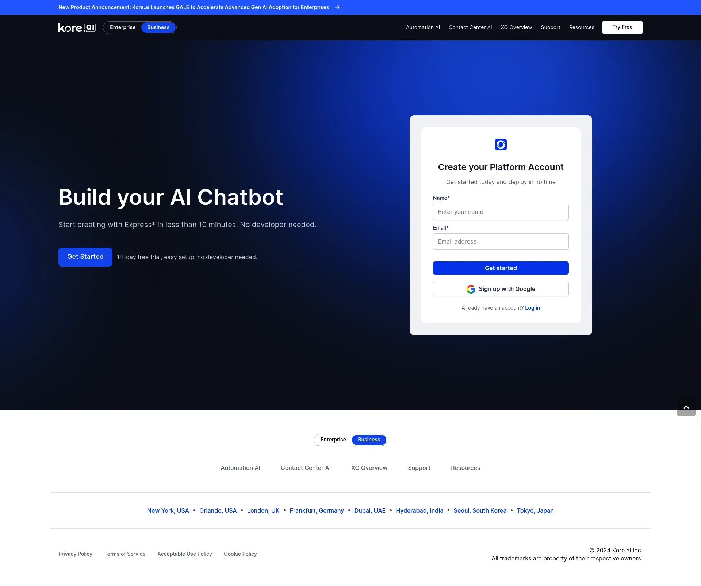701x586 pixels.
Task: Switch footer Enterprise toggle
Action: (333, 439)
